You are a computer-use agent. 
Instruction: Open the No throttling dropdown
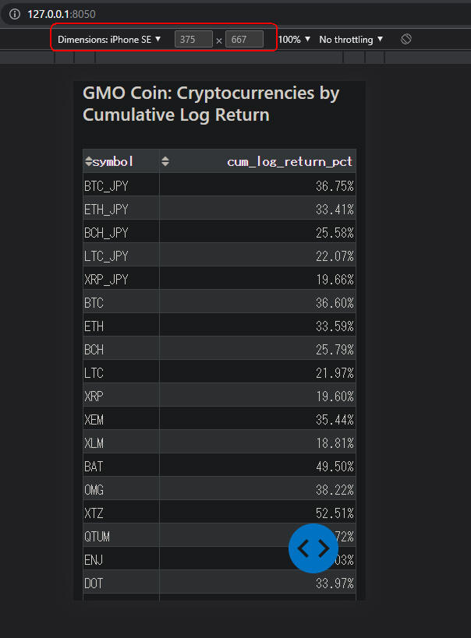click(351, 40)
